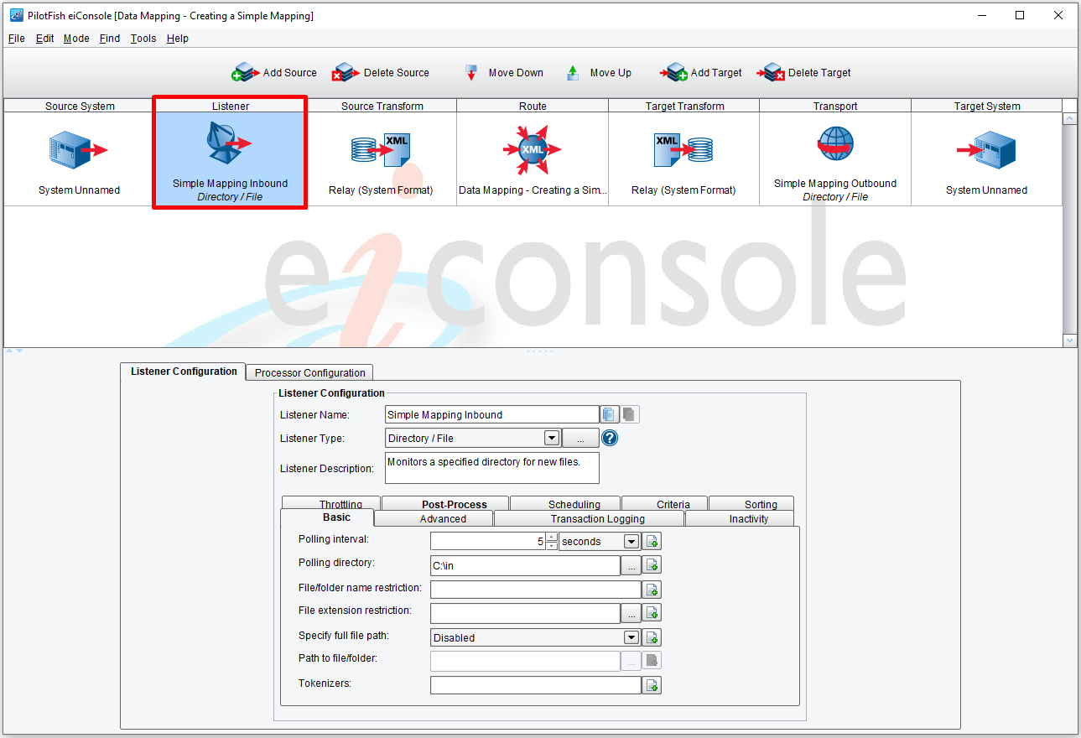Viewport: 1081px width, 738px height.
Task: Switch to the Sorting tab
Action: pos(751,503)
